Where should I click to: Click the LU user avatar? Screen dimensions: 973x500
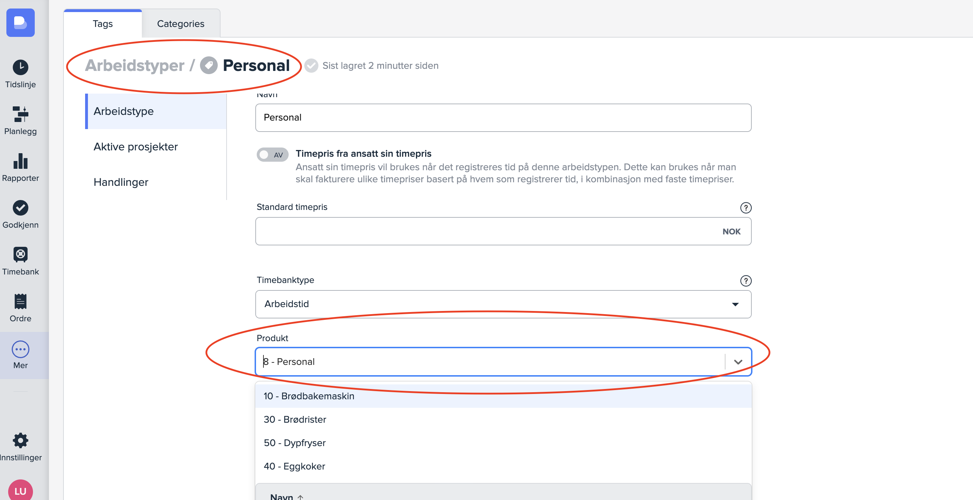(x=21, y=490)
